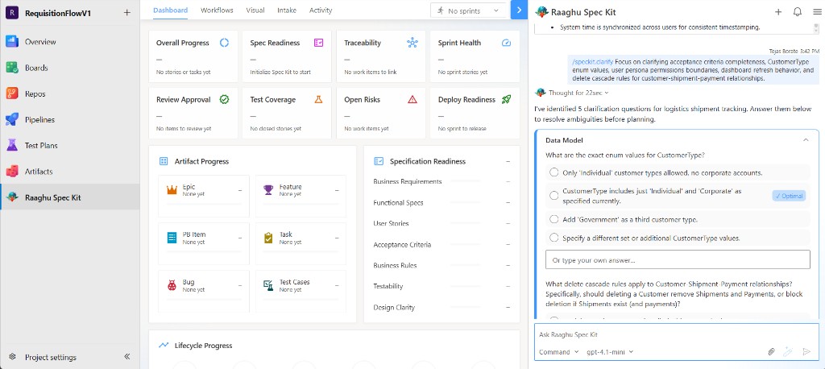Open Test Plans flask icon
The height and width of the screenshot is (369, 825).
tap(12, 145)
